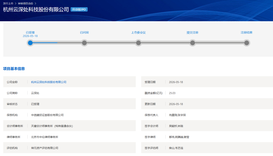Open the blue company full-name link in the 公司全称 row
Screen dimensions: 273x156
point(49,82)
